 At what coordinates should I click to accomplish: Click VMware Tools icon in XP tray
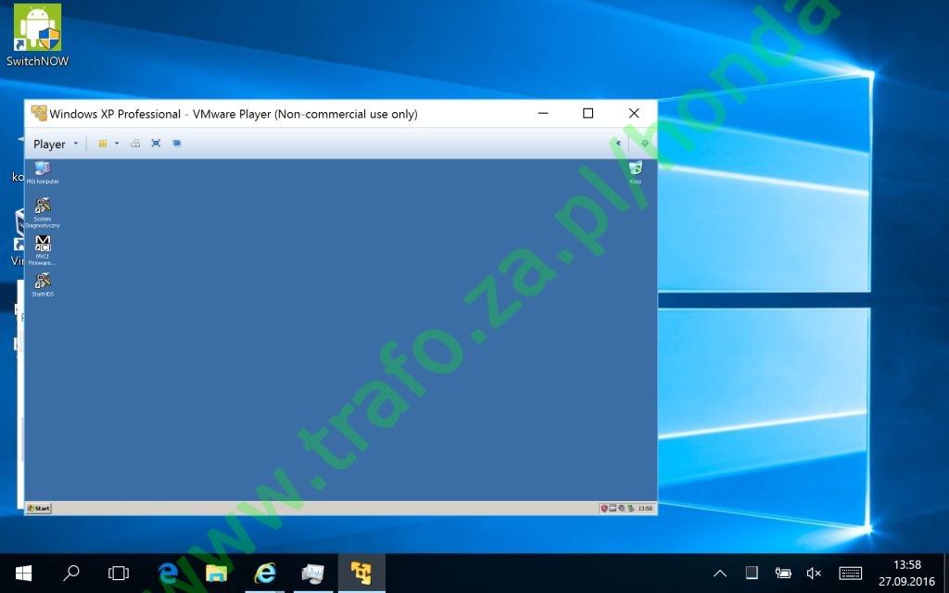click(x=613, y=509)
